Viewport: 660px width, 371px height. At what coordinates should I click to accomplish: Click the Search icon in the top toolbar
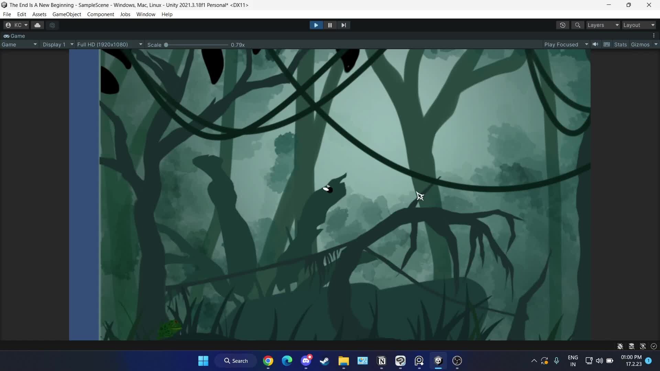(578, 25)
